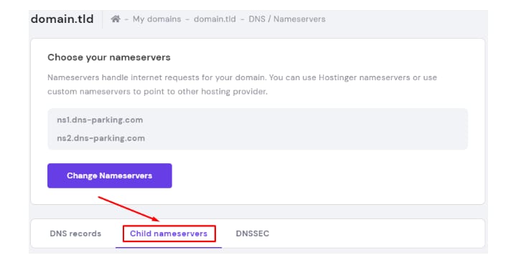Switch to the DNSSEC tab
This screenshot has width=511, height=265.
[253, 233]
